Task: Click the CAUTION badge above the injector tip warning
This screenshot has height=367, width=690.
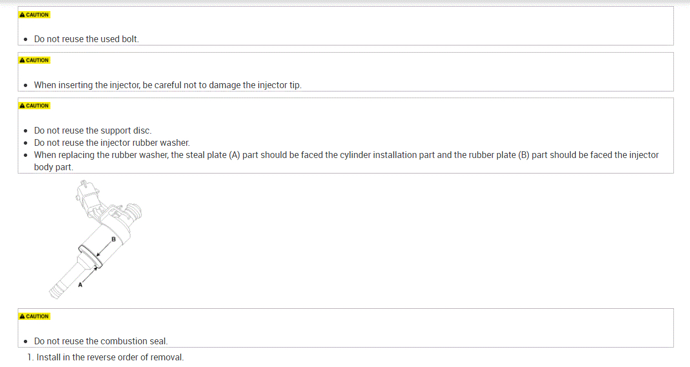Action: [34, 60]
